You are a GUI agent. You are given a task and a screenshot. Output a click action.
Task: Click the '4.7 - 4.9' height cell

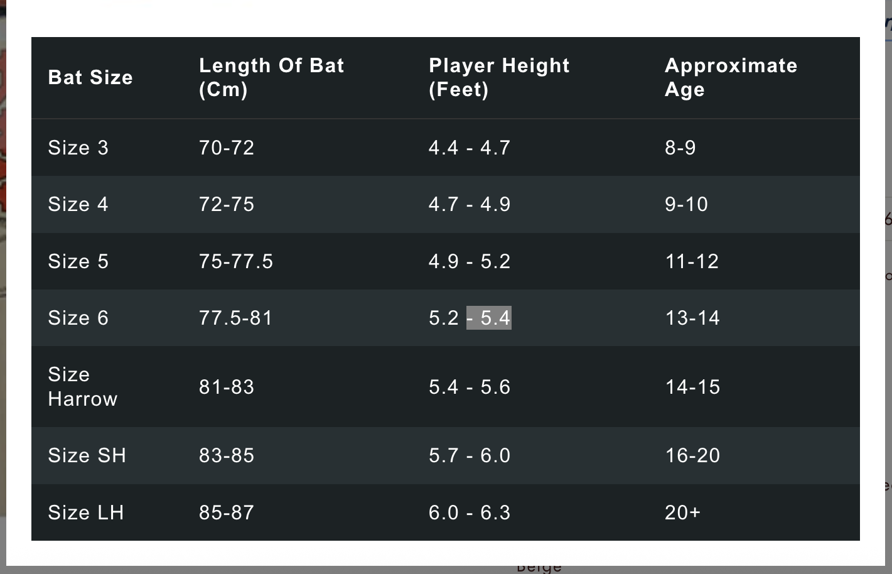[x=470, y=204]
